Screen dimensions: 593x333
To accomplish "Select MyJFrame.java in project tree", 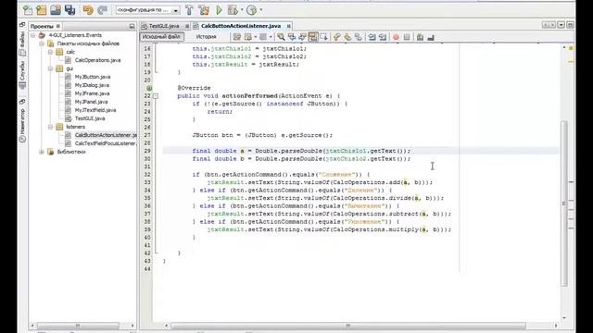I will coord(92,93).
